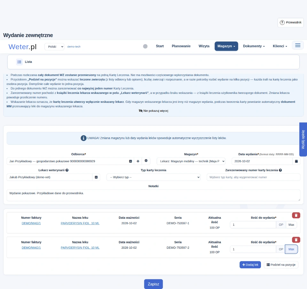Click the Notatki notes text area
Image resolution: width=307 pixels, height=289 pixels.
153,195
